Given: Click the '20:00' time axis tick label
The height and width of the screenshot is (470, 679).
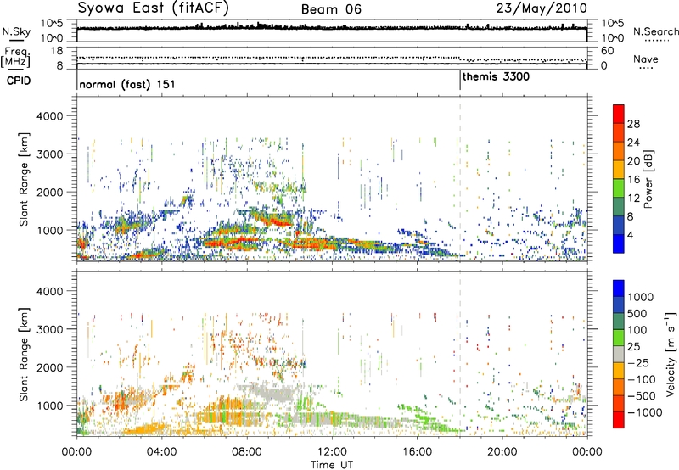Looking at the screenshot, I should (502, 452).
